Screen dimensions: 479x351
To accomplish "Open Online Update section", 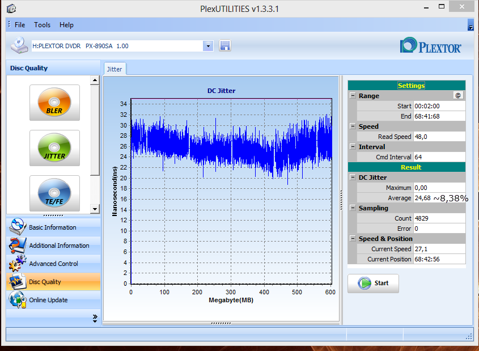I will [53, 299].
